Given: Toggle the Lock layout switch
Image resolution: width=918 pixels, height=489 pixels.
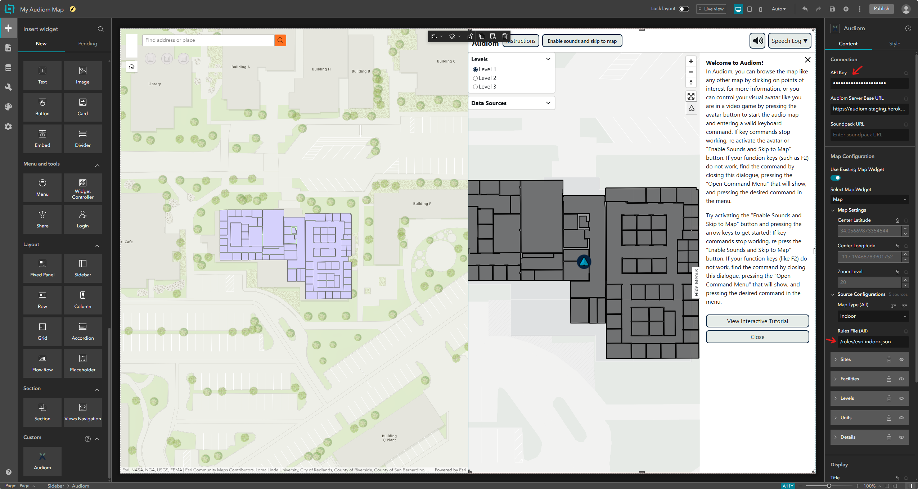Looking at the screenshot, I should coord(683,9).
